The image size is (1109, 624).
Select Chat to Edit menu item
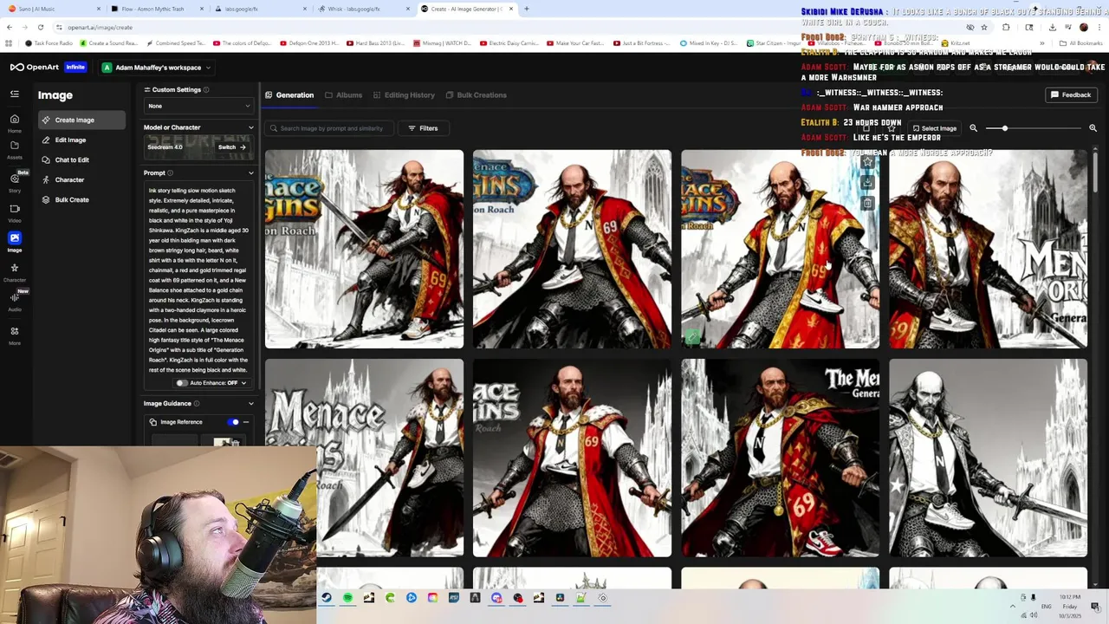coord(81,160)
